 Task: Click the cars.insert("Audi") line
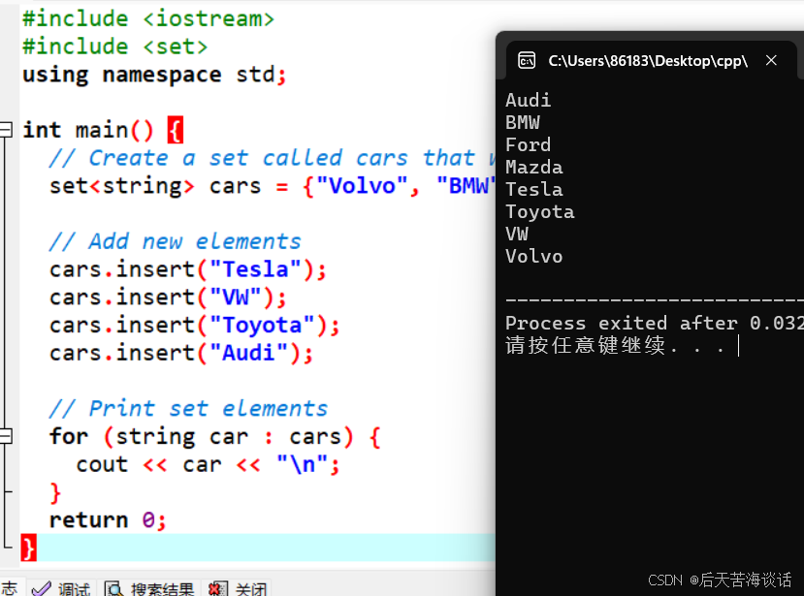(x=181, y=353)
